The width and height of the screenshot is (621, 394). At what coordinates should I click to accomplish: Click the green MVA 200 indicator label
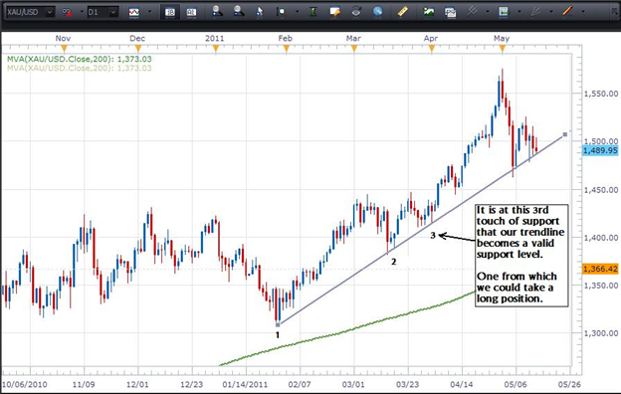pyautogui.click(x=80, y=59)
